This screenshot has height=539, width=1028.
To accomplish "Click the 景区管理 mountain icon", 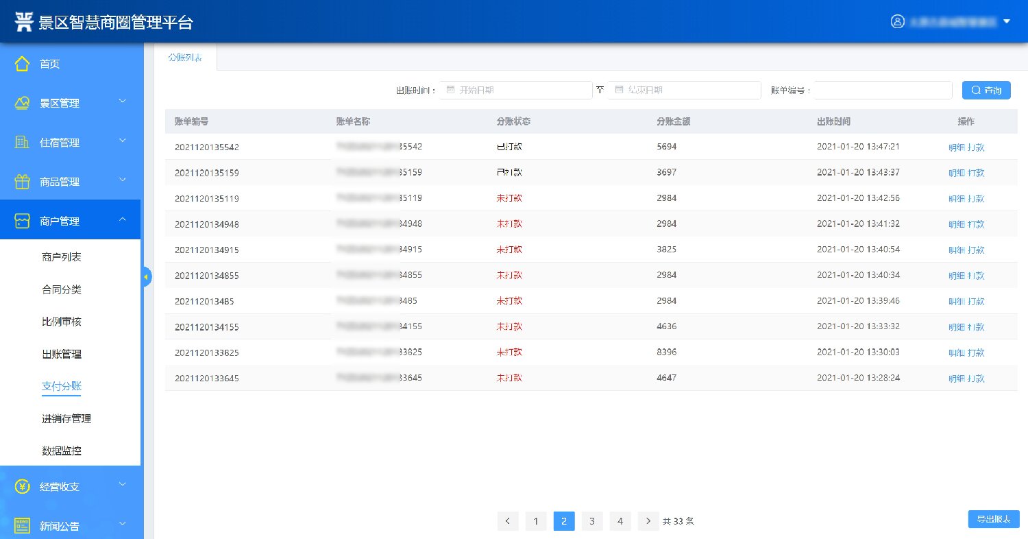I will coord(23,103).
